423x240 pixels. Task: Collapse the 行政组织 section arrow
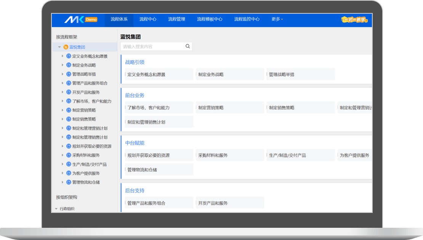pos(56,209)
